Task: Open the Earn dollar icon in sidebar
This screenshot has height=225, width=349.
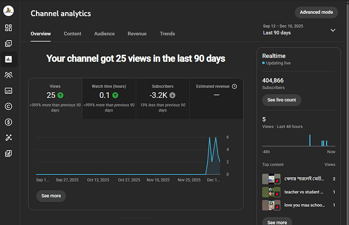Action: pyautogui.click(x=9, y=122)
